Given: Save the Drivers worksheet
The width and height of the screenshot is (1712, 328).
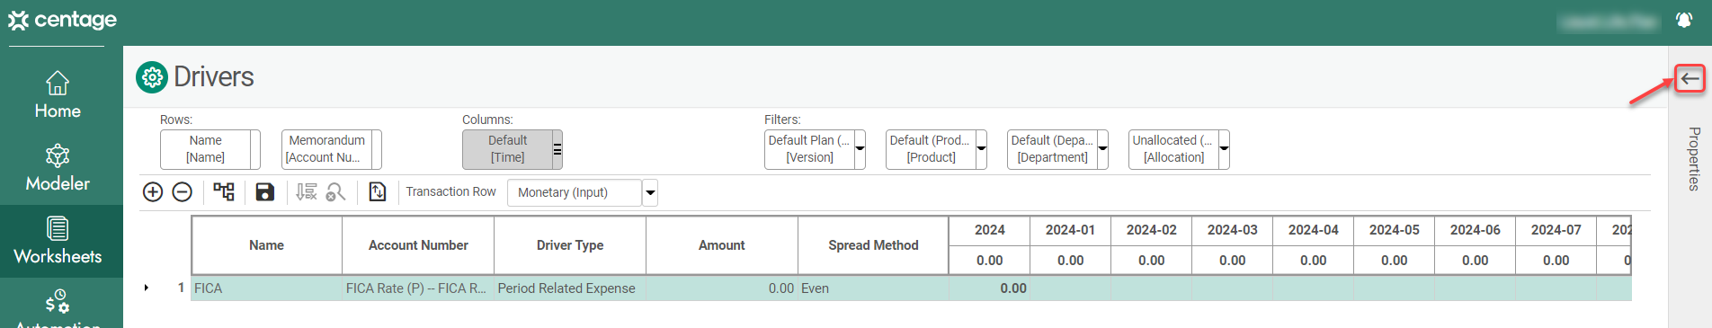Looking at the screenshot, I should coord(264,191).
